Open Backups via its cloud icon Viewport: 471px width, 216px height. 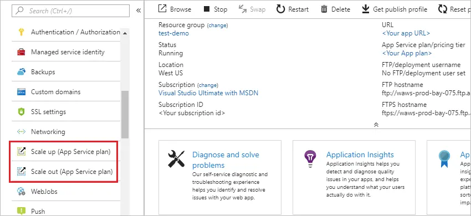(x=21, y=72)
